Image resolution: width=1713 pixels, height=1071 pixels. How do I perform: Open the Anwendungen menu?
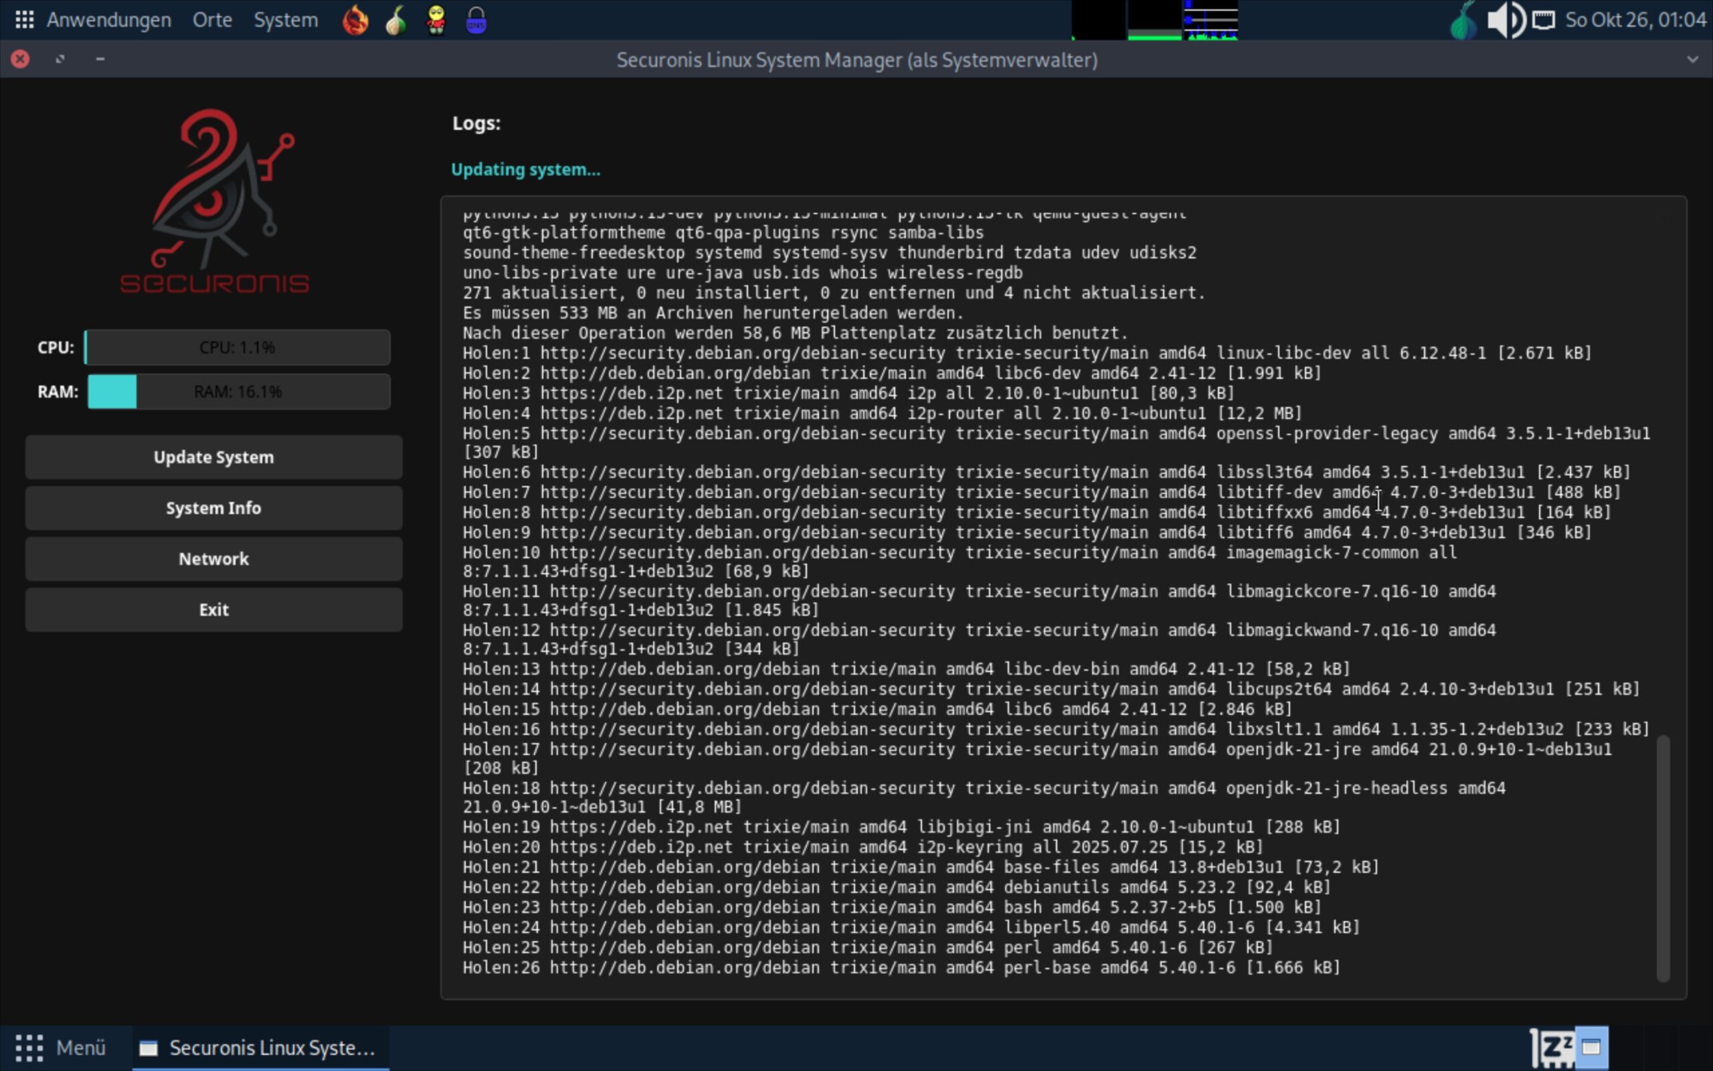(x=108, y=20)
